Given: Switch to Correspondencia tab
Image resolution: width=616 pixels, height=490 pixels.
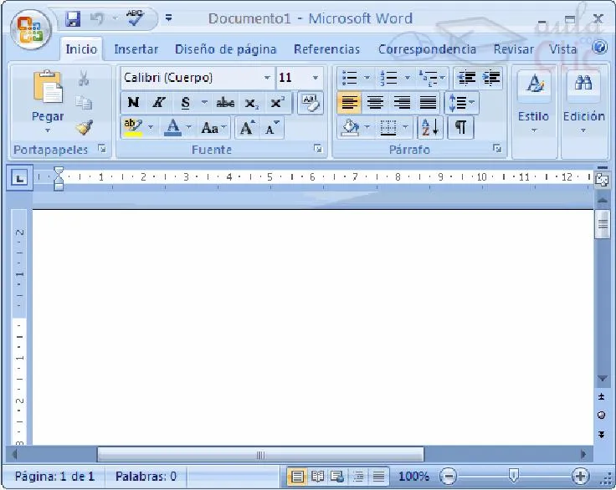Looking at the screenshot, I should [x=427, y=49].
